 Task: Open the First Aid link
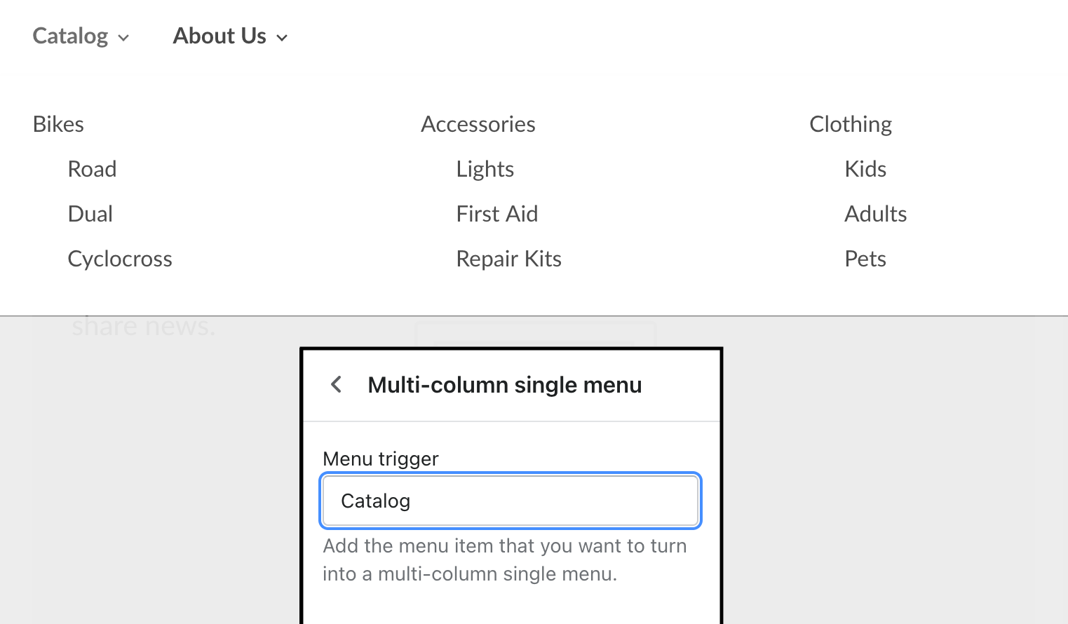(496, 214)
